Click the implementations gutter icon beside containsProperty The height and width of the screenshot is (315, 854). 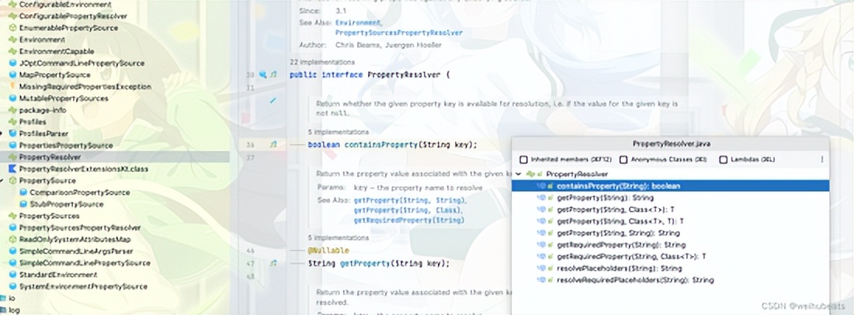(x=273, y=144)
